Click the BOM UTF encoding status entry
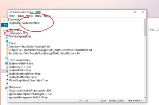Screen dimensions: 159x105 click(x=136, y=101)
